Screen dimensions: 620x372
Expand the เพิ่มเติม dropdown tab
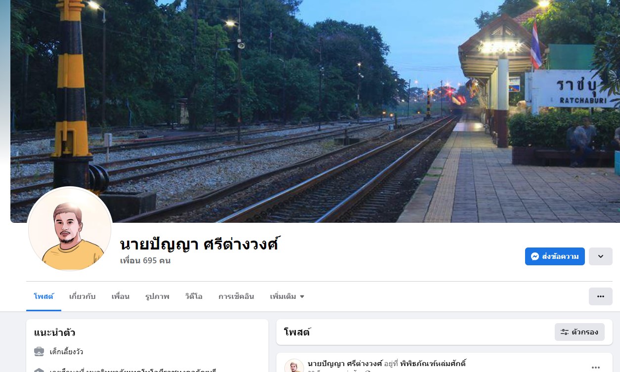coord(287,296)
